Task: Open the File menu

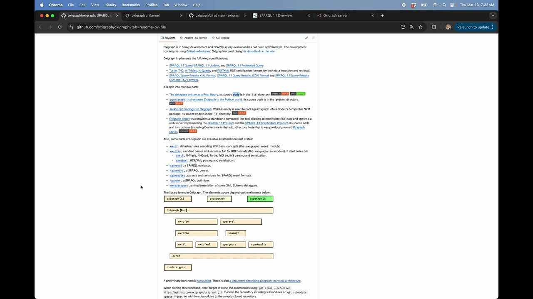Action: pyautogui.click(x=71, y=5)
